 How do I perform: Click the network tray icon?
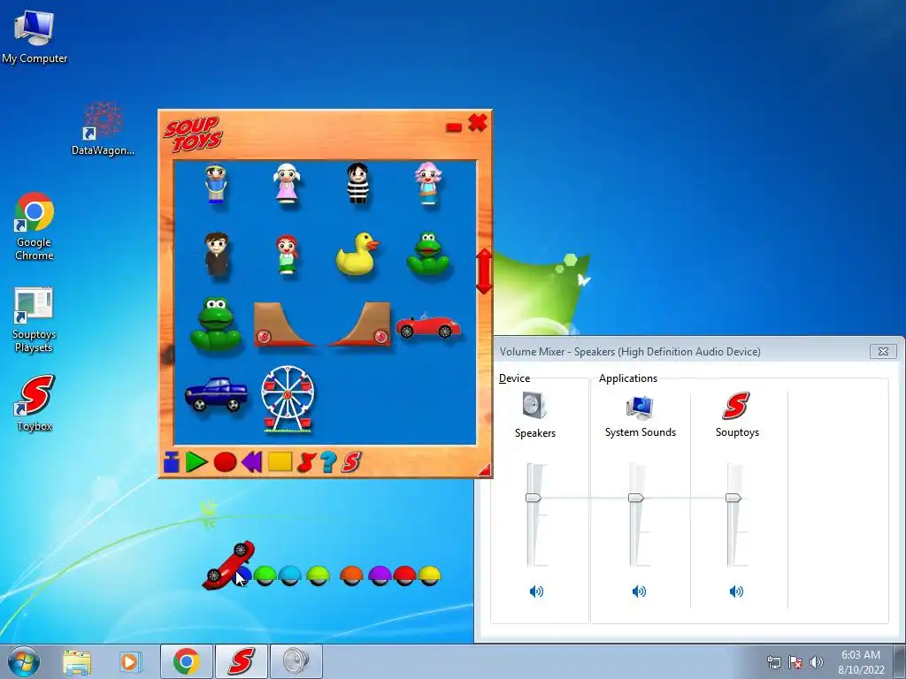click(773, 662)
